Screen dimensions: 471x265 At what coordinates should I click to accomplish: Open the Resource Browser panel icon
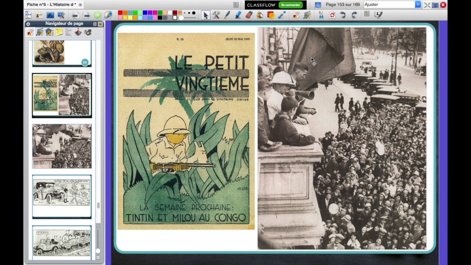coord(40,32)
